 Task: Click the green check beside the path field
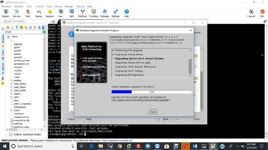(x=44, y=32)
